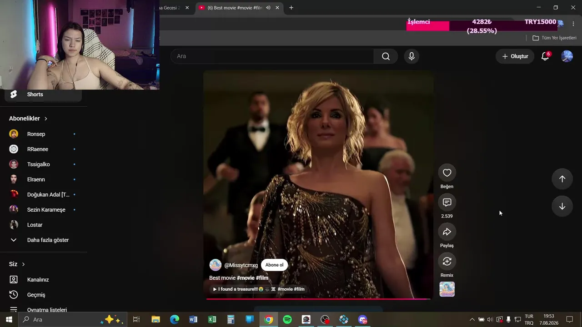Viewport: 582px width, 327px height.
Task: Open Spotify from the taskbar
Action: 287,320
